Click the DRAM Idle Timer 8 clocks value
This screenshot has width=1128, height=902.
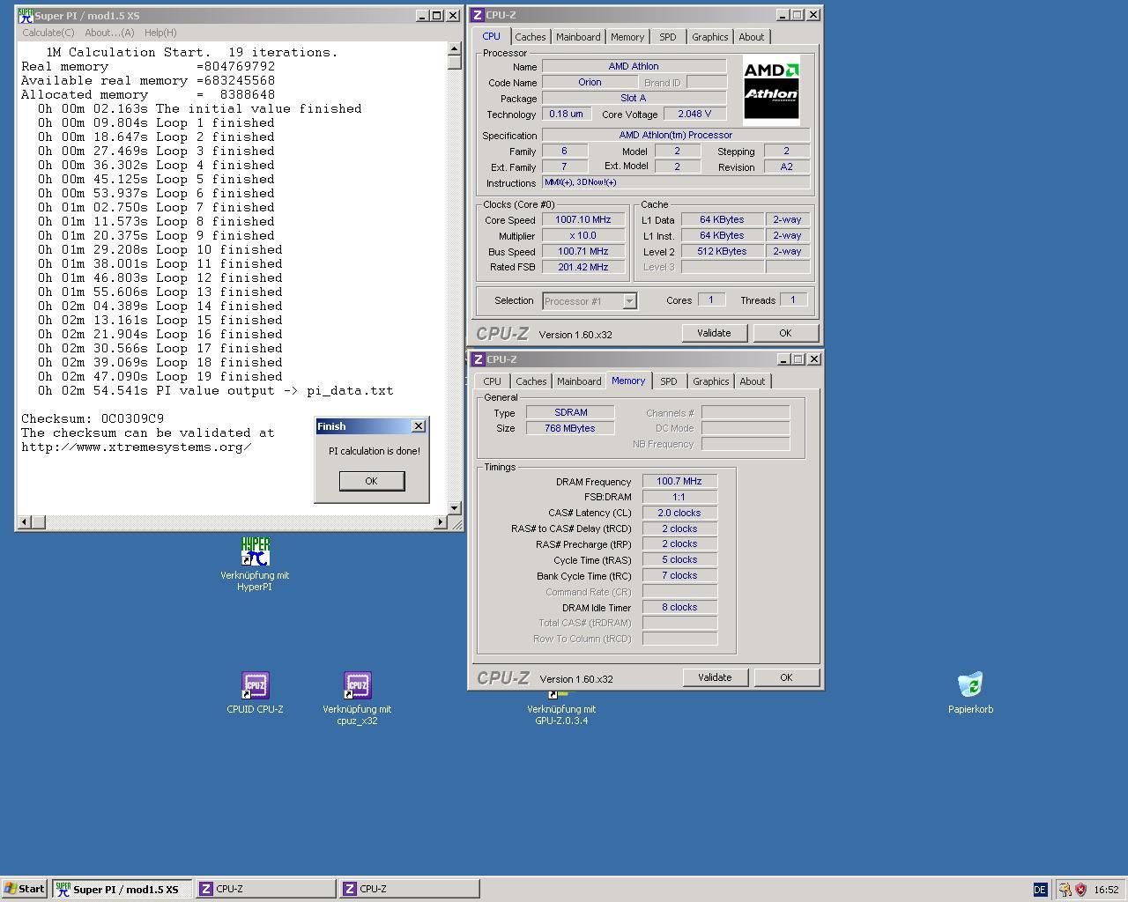coord(679,607)
